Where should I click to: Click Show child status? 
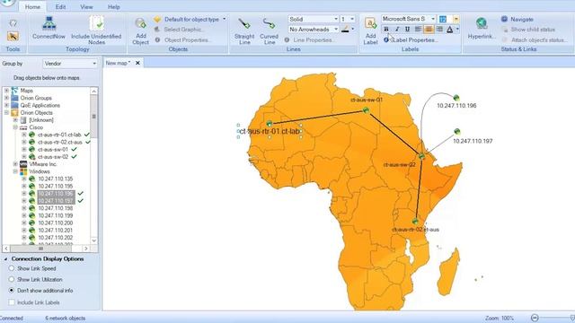tap(528, 30)
